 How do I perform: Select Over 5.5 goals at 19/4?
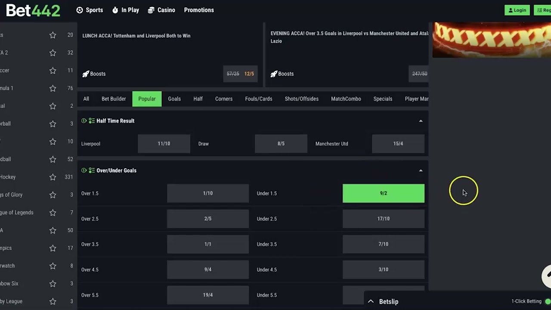coord(208,295)
